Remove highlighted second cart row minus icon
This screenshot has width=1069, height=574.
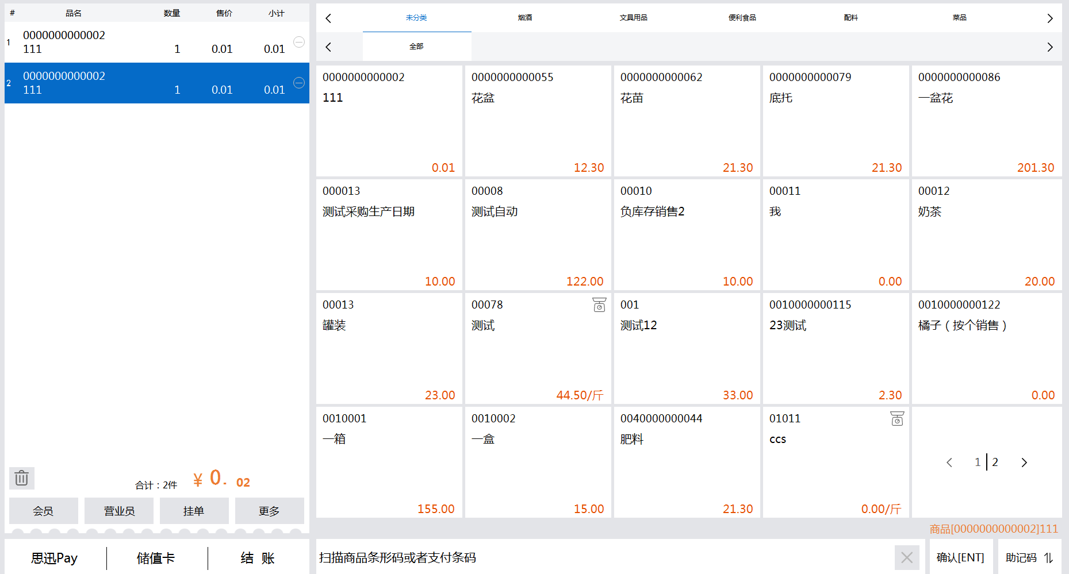pos(299,83)
